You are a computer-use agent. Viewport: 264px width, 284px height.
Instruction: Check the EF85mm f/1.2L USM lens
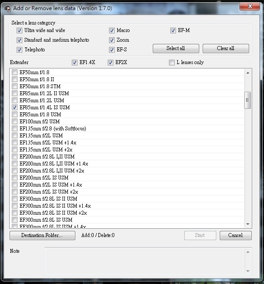click(14, 101)
